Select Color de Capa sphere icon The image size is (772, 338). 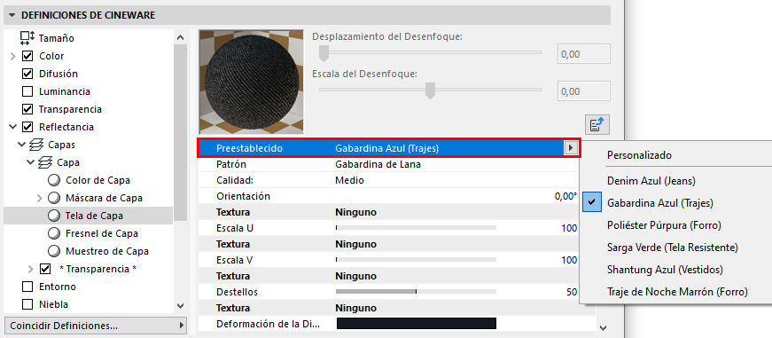[54, 180]
